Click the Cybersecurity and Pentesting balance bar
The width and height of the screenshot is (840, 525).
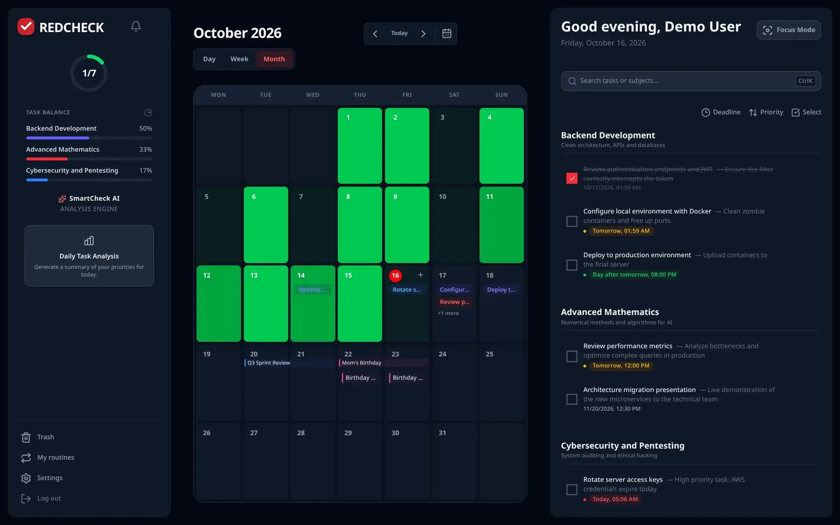click(x=89, y=180)
